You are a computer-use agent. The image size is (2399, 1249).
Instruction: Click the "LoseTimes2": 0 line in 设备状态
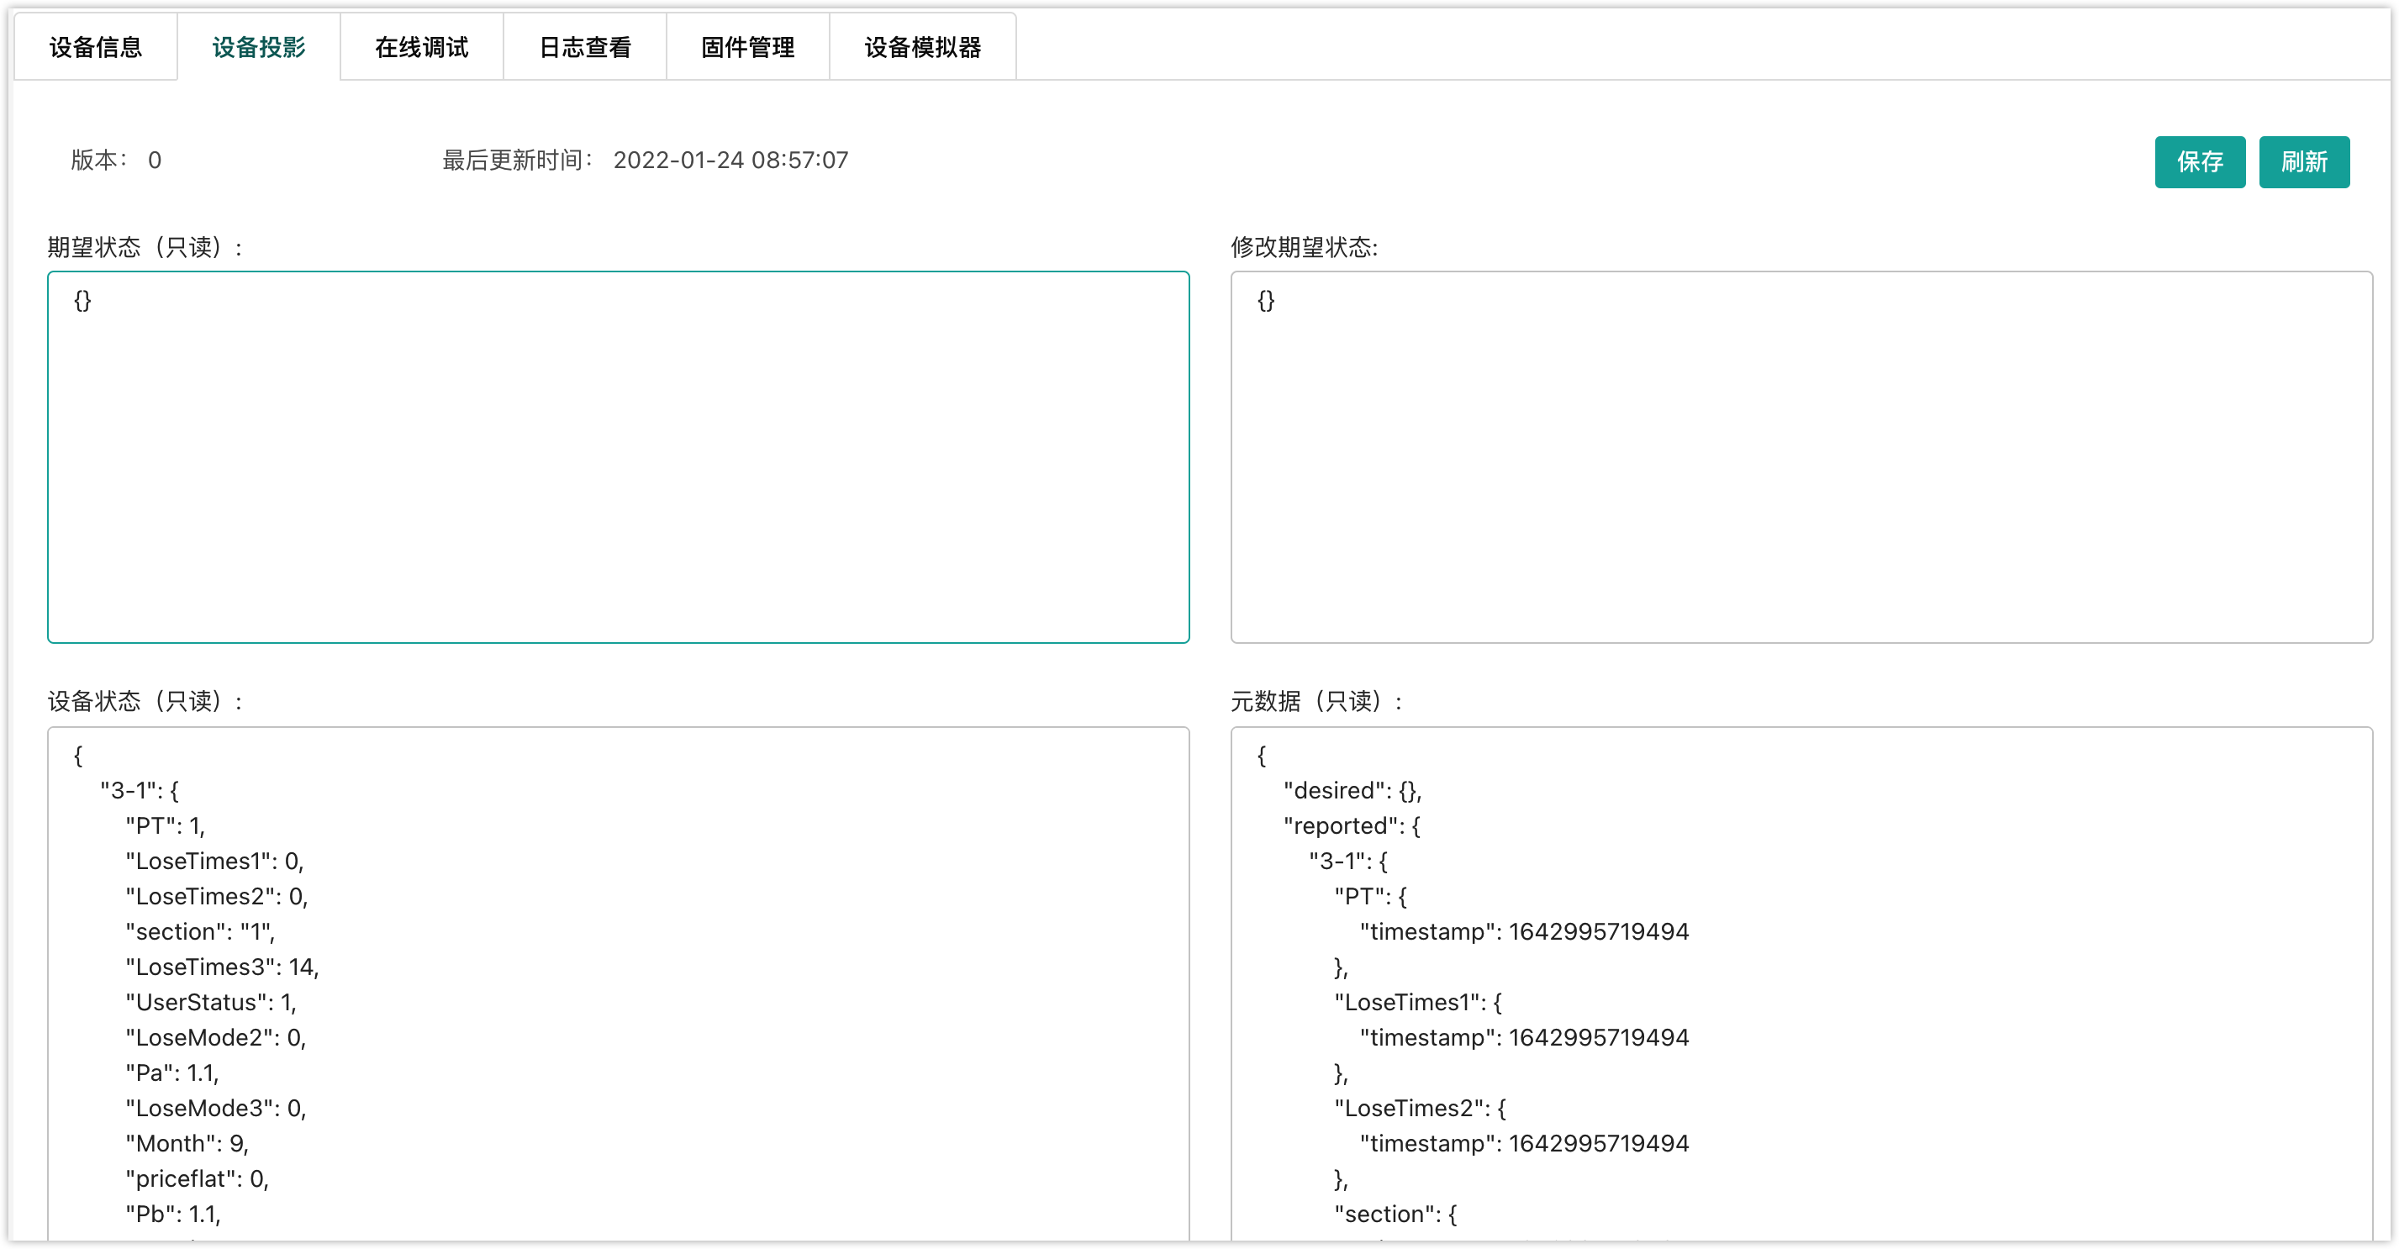[217, 897]
